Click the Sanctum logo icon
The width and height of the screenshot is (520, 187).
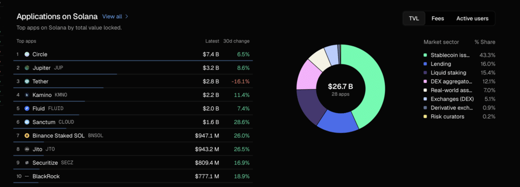[x=27, y=122]
